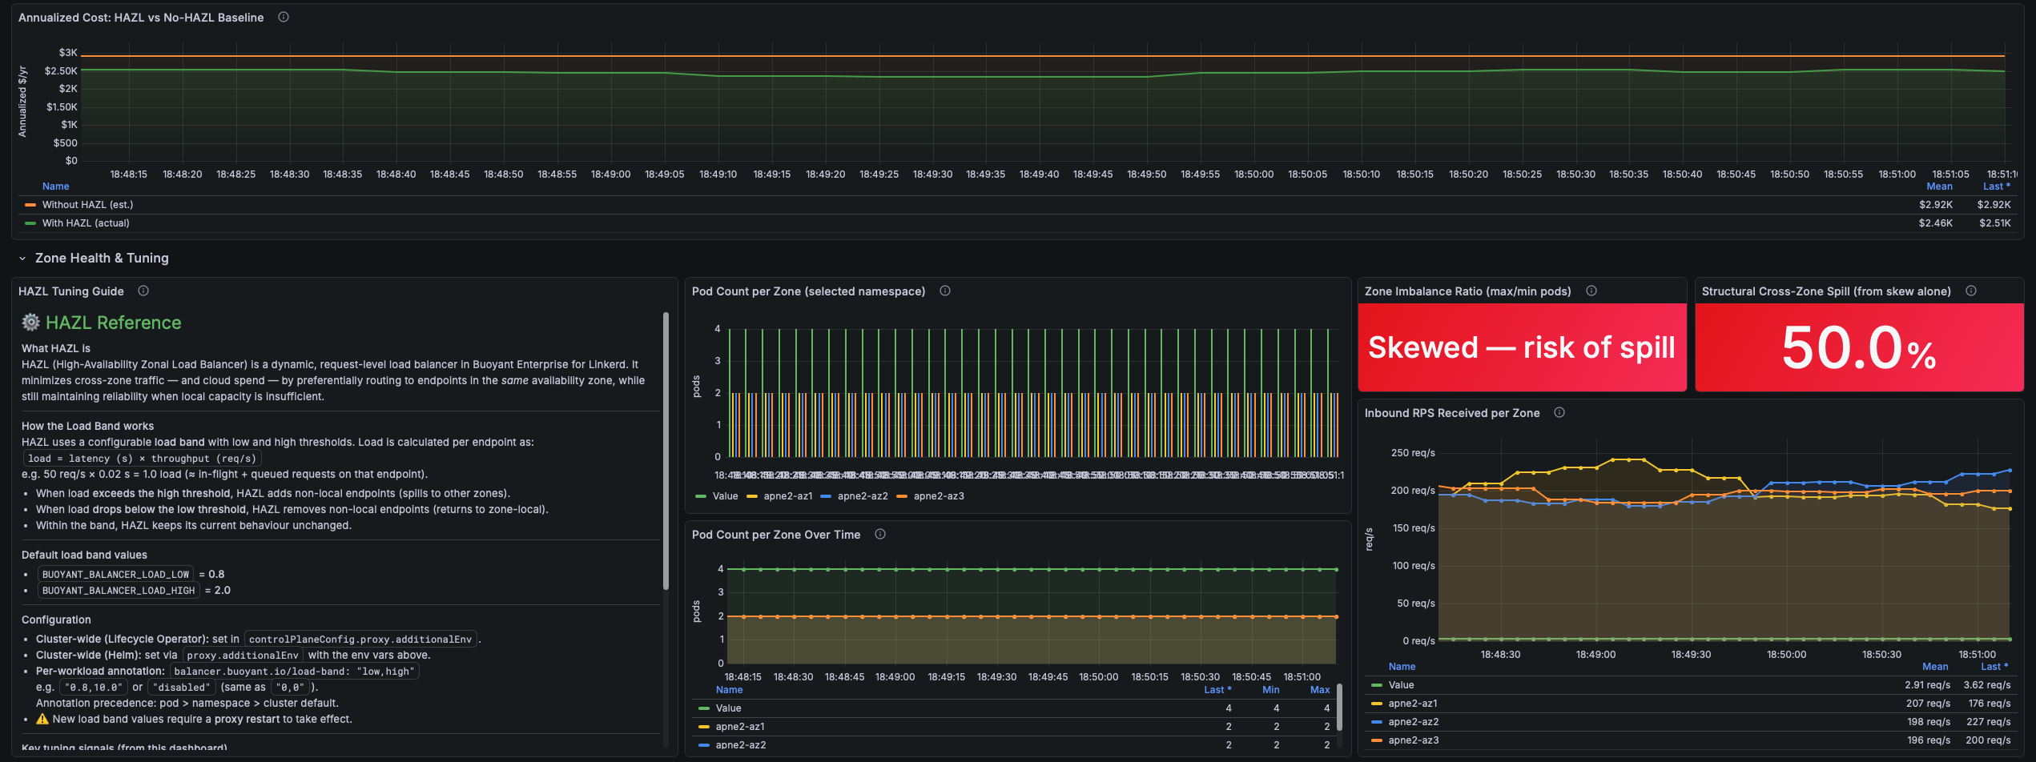Toggle the Without HAZL (est.) series in legend

click(88, 205)
